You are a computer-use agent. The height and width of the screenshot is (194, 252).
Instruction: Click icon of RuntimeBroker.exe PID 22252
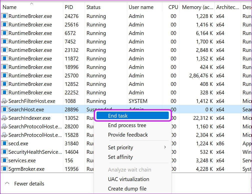pos(4,92)
